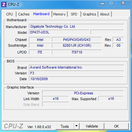Click the version text Ver. 1.68.0.x32
The height and width of the screenshot is (132, 132).
tap(39, 127)
